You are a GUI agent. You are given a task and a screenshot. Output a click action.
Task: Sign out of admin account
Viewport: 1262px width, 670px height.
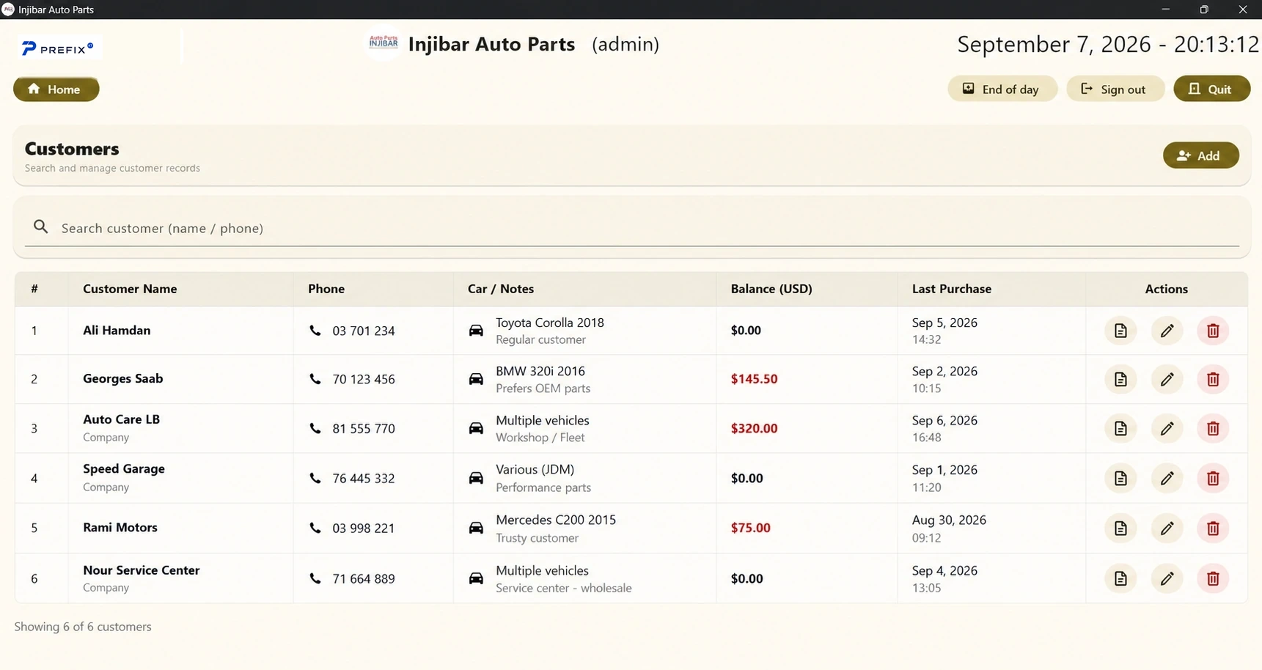pyautogui.click(x=1115, y=89)
